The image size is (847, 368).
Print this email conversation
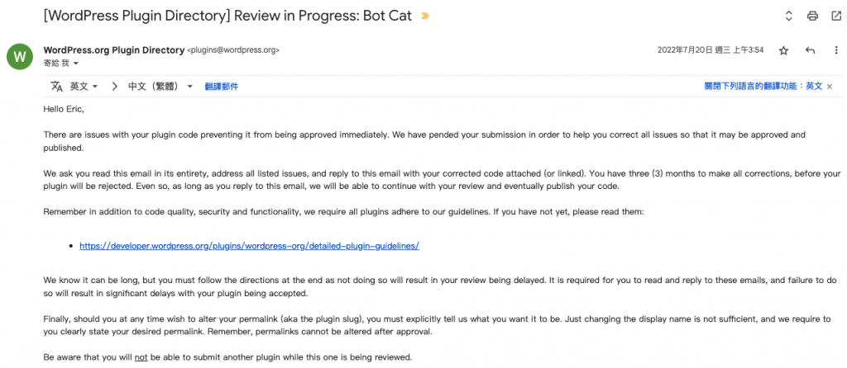click(x=812, y=16)
